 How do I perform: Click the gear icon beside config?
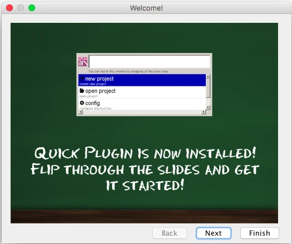pyautogui.click(x=82, y=103)
